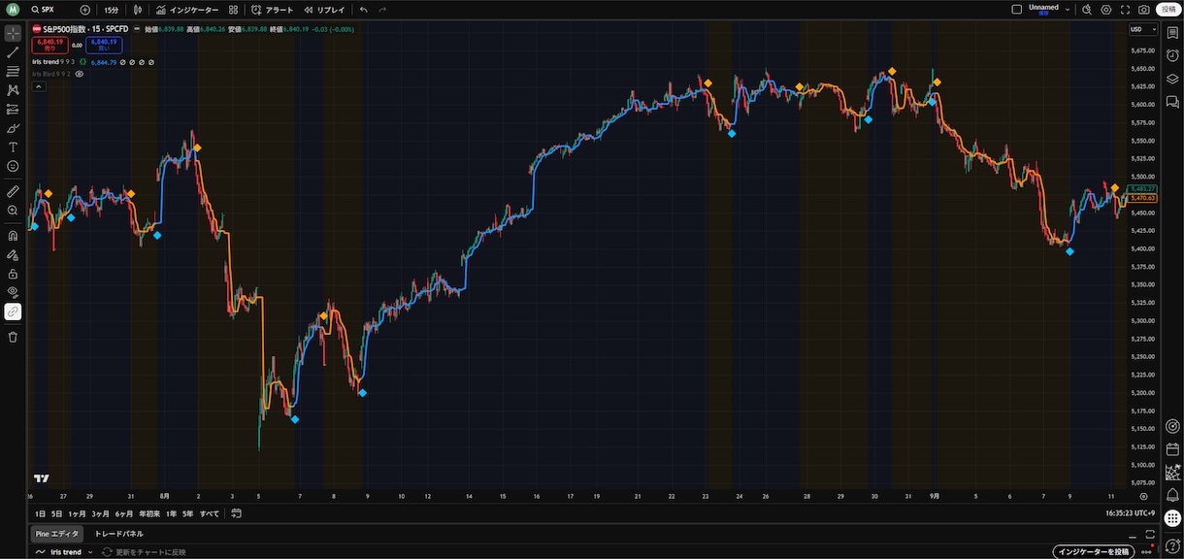Viewport: 1184px width, 559px height.
Task: Toggle hide all drawings eye in toolbar
Action: (x=13, y=292)
